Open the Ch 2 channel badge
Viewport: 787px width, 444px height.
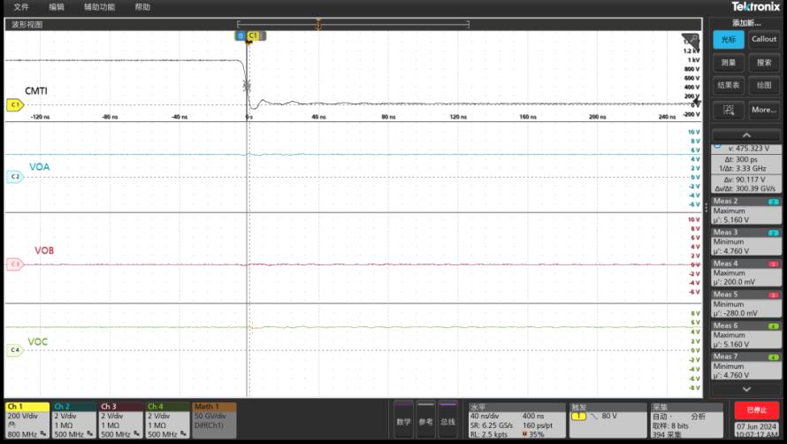pos(73,420)
